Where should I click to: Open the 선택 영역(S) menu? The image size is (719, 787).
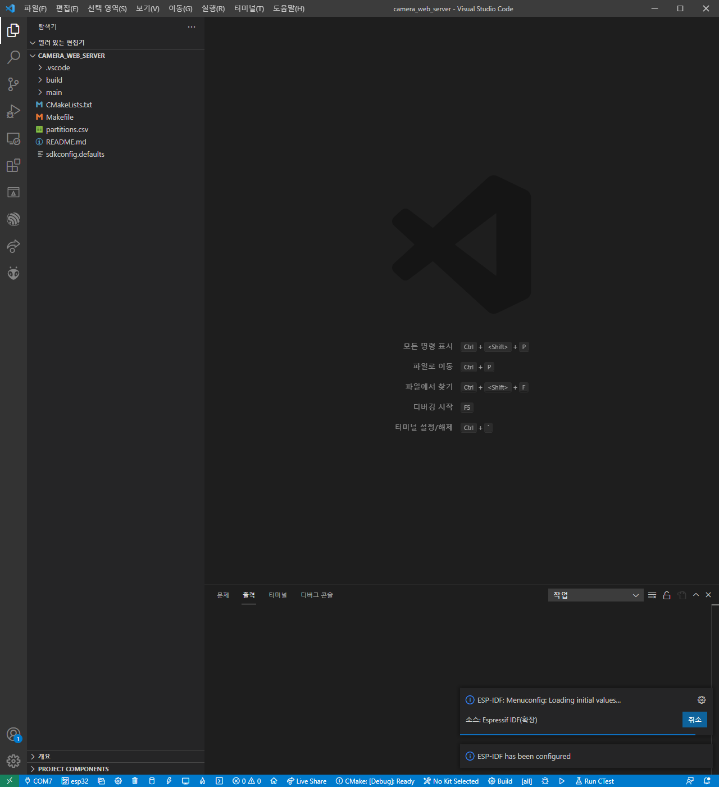(x=107, y=8)
